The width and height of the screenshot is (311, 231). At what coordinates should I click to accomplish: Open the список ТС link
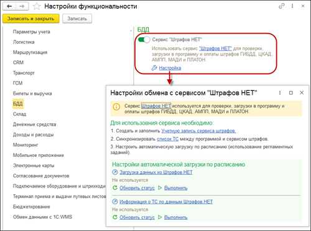point(167,139)
